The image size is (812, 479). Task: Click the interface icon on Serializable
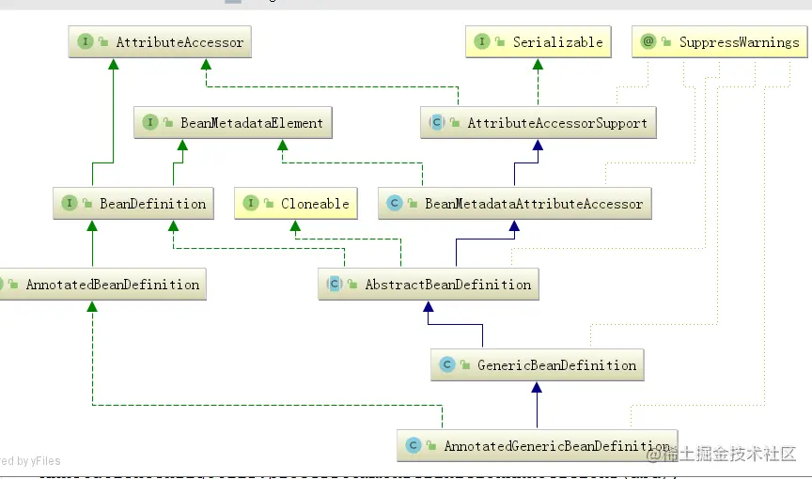[481, 41]
